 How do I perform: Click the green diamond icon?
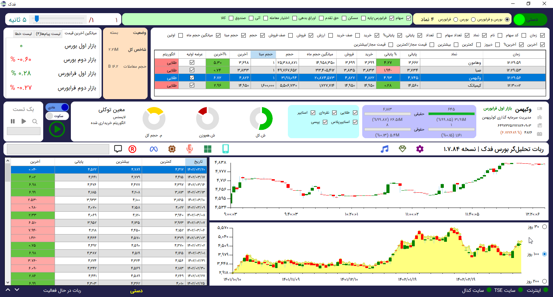click(402, 149)
